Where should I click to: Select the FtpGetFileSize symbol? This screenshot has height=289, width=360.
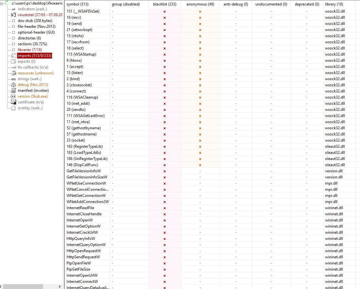tap(78, 269)
